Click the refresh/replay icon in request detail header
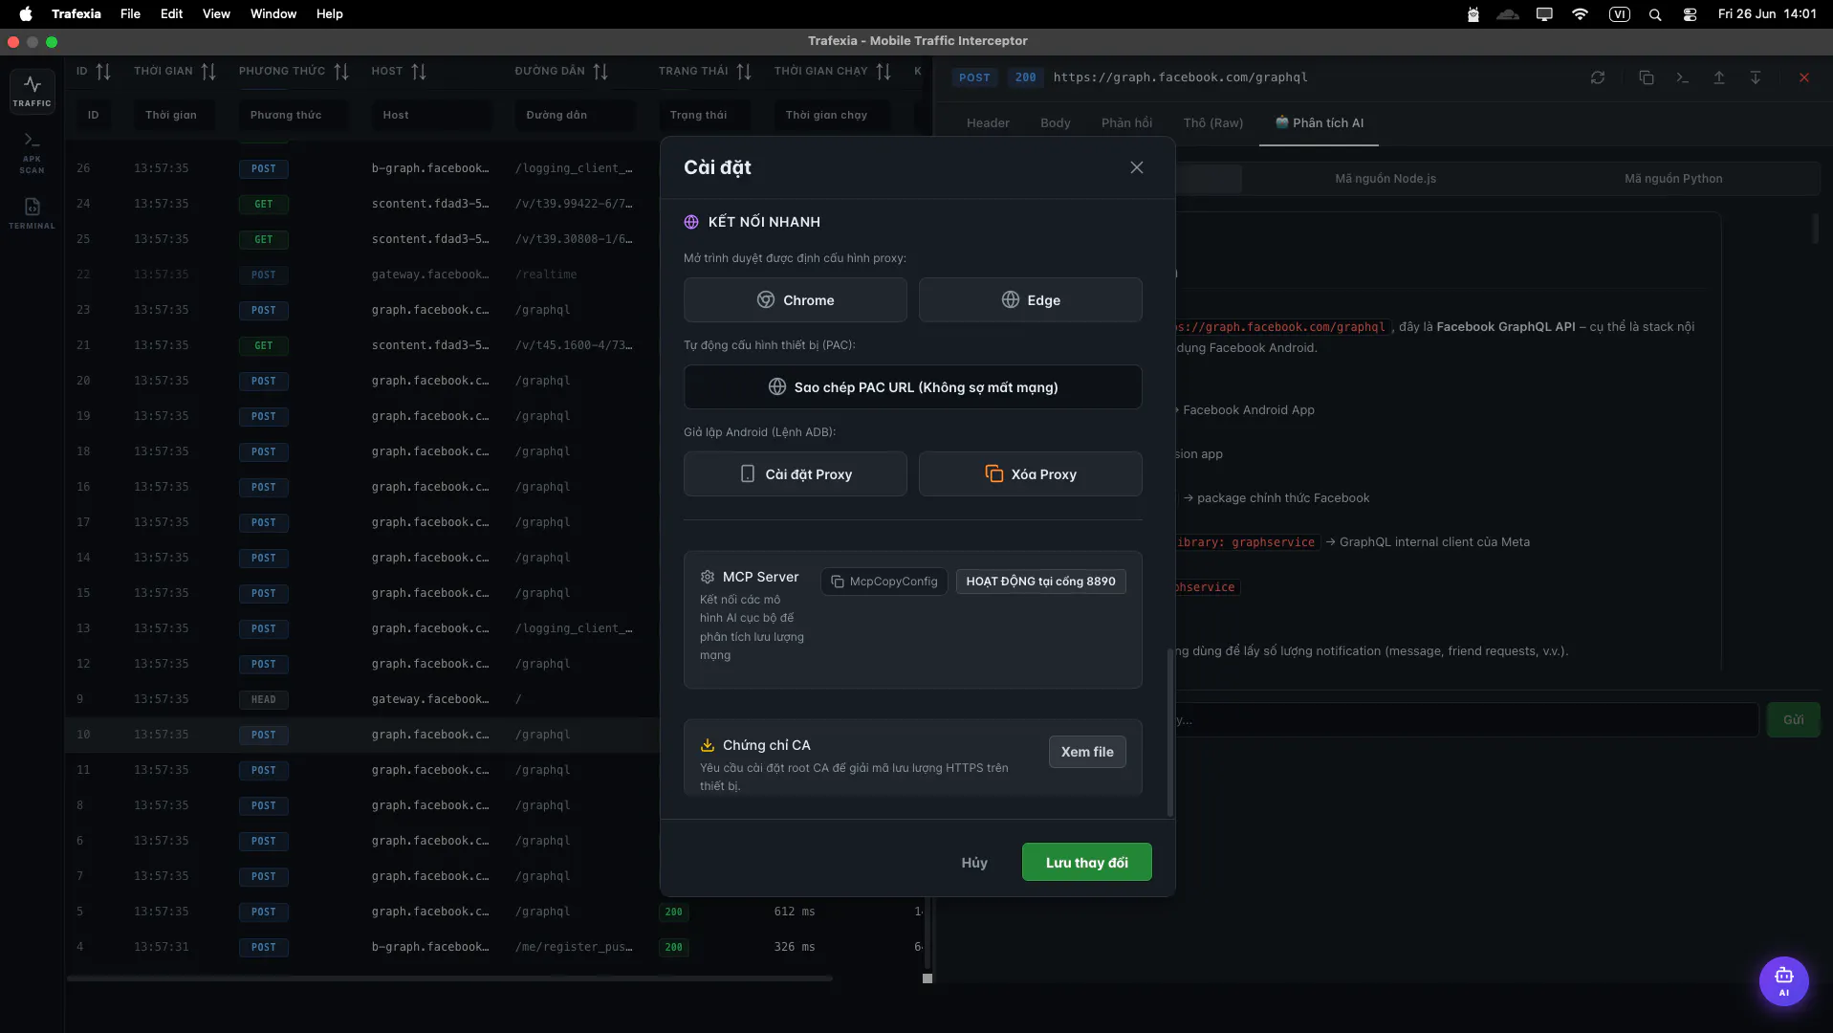The image size is (1833, 1033). pos(1598,77)
